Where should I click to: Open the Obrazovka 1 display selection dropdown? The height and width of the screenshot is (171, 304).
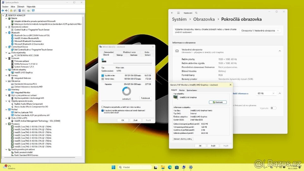(x=260, y=30)
